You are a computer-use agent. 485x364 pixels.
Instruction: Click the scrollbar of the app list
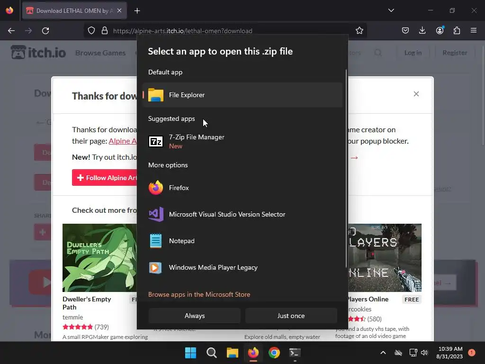[x=346, y=169]
